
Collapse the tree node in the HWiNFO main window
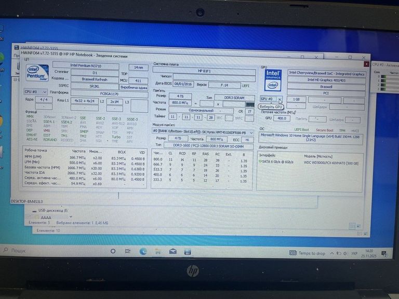pos(15,79)
